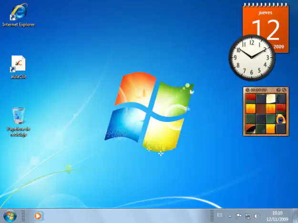Open the ES language selector
Viewport: 298px width, 223px height.
pos(220,215)
